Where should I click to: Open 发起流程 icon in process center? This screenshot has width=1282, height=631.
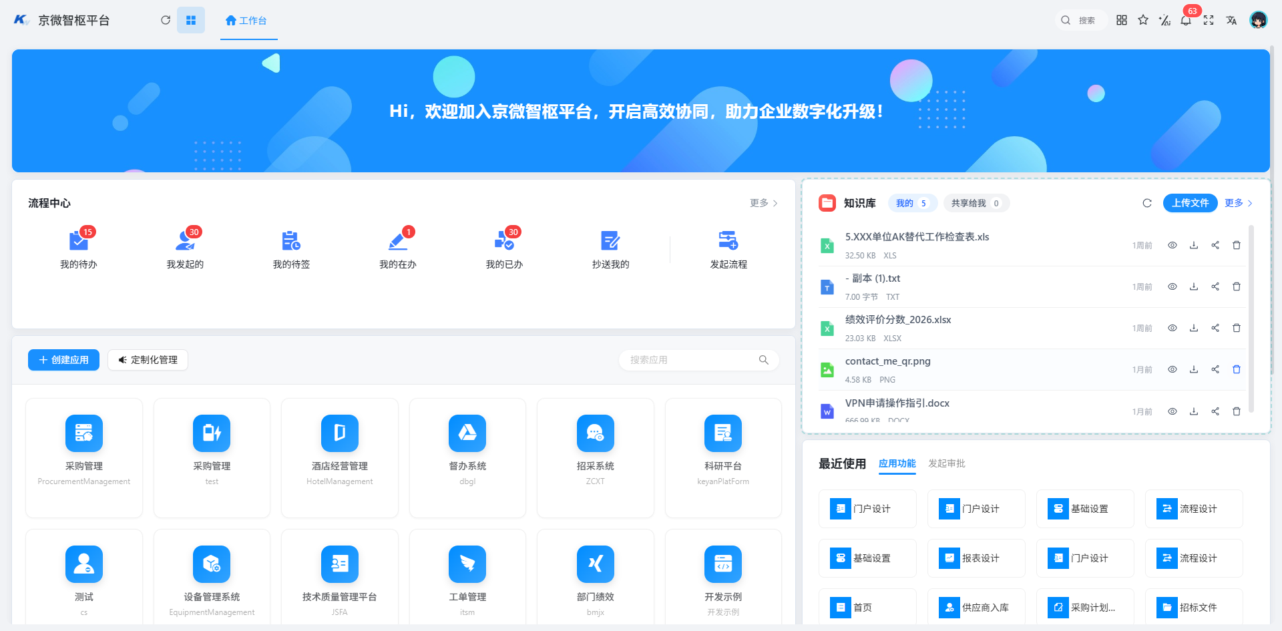point(728,240)
